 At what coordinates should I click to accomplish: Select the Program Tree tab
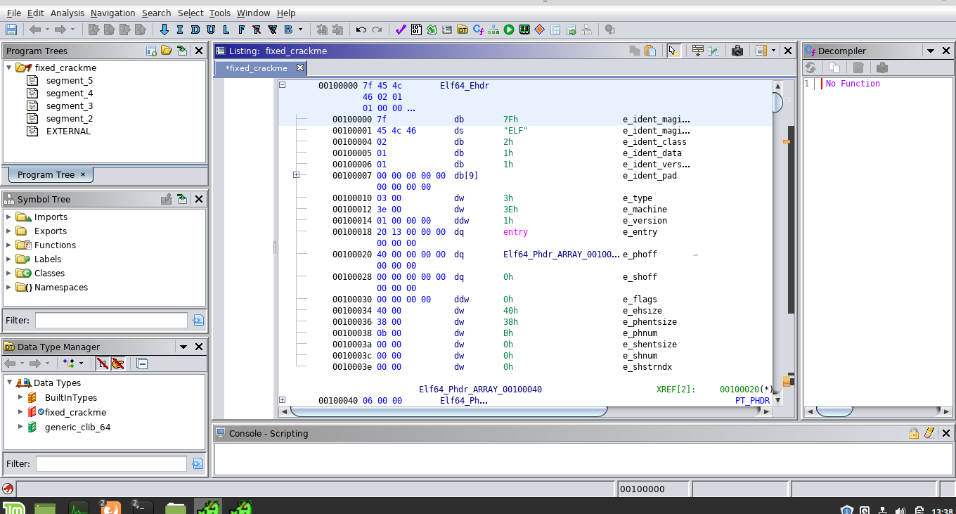point(46,174)
